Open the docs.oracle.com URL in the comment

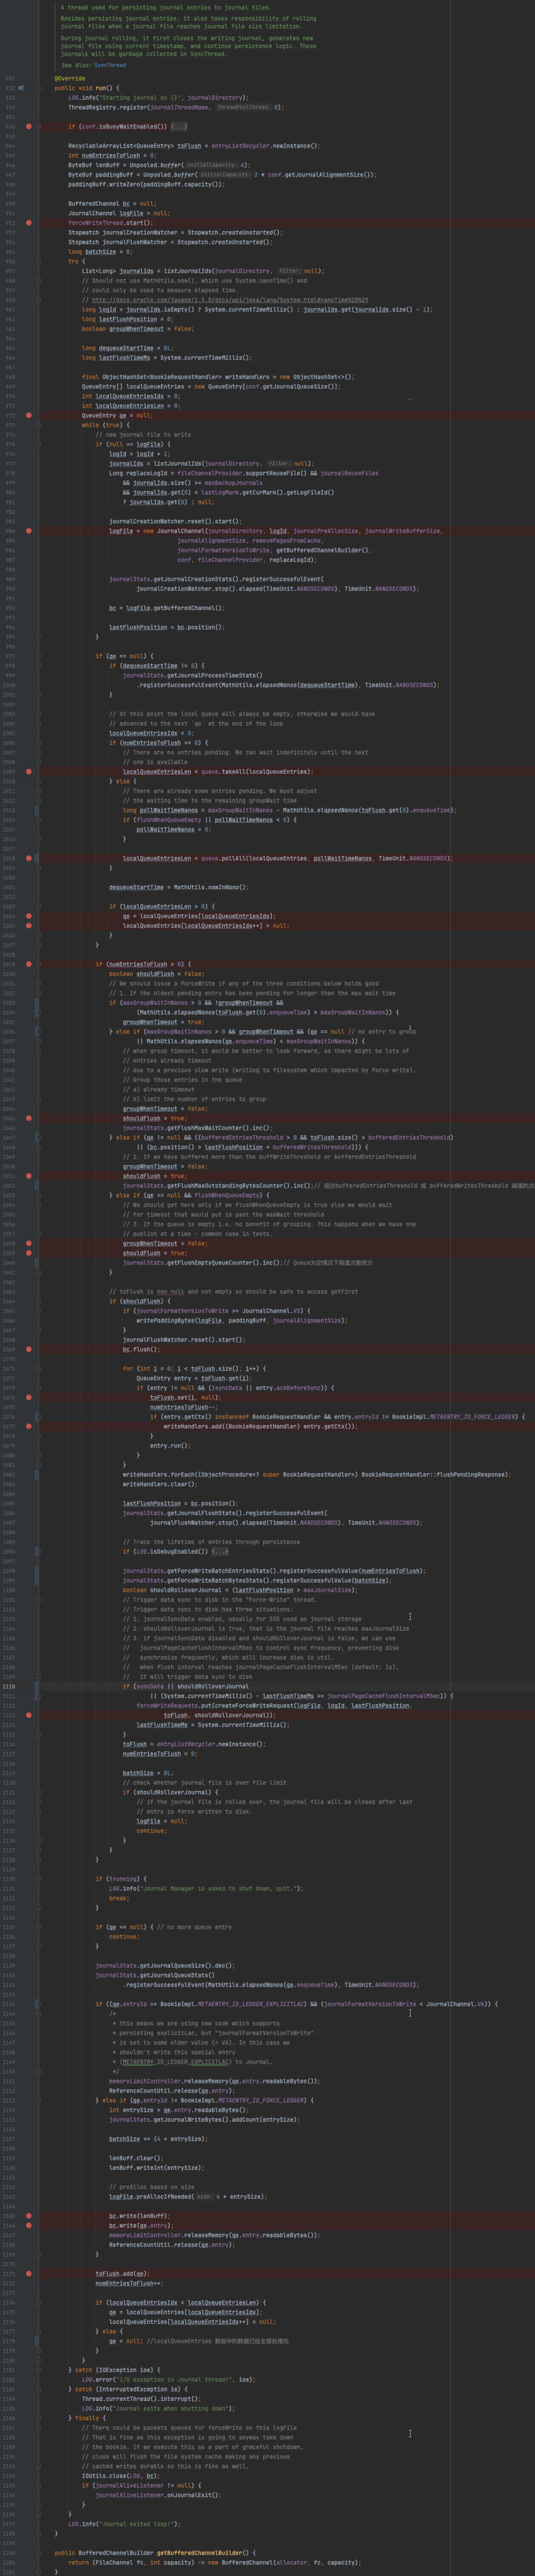point(229,300)
